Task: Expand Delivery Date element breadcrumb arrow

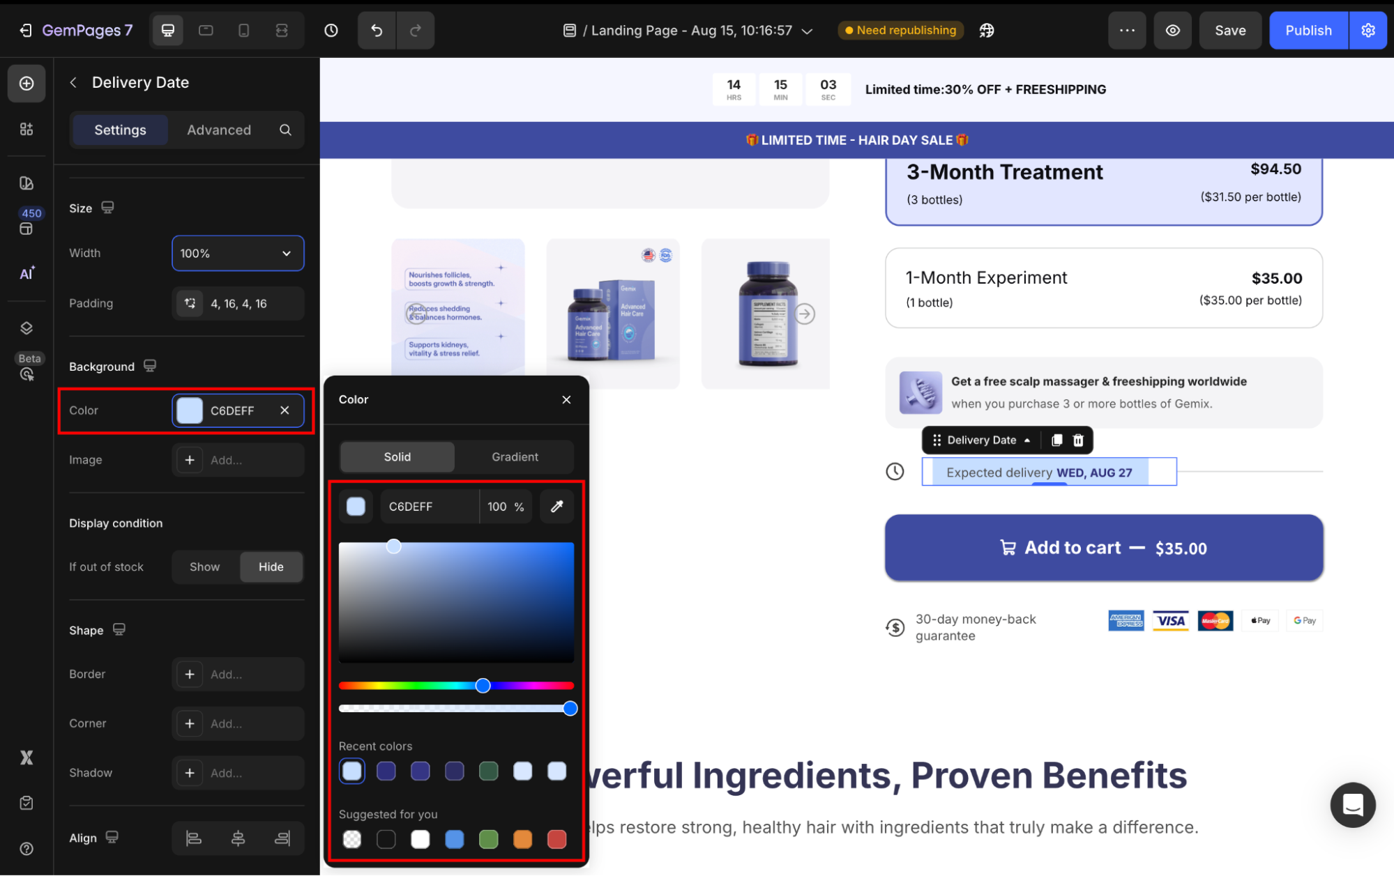Action: point(1027,440)
